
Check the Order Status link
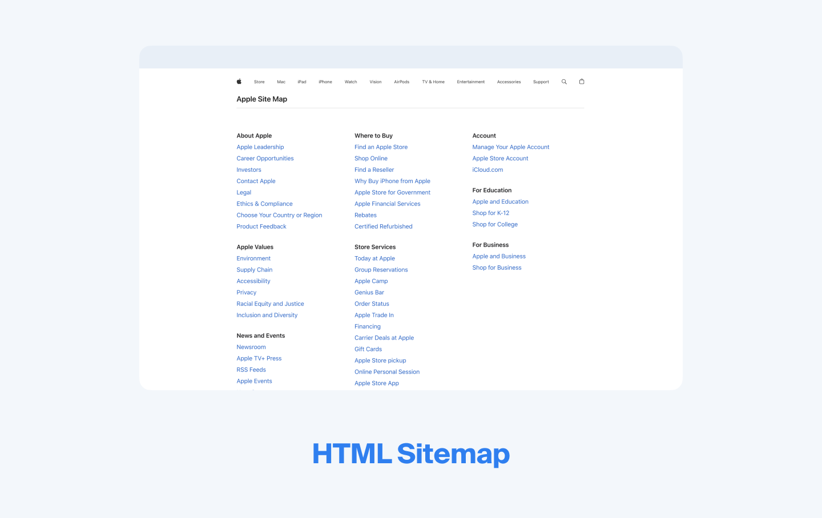pos(372,304)
